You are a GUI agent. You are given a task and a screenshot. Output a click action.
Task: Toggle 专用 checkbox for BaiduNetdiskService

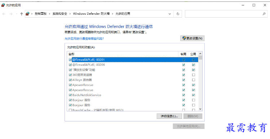183,95
